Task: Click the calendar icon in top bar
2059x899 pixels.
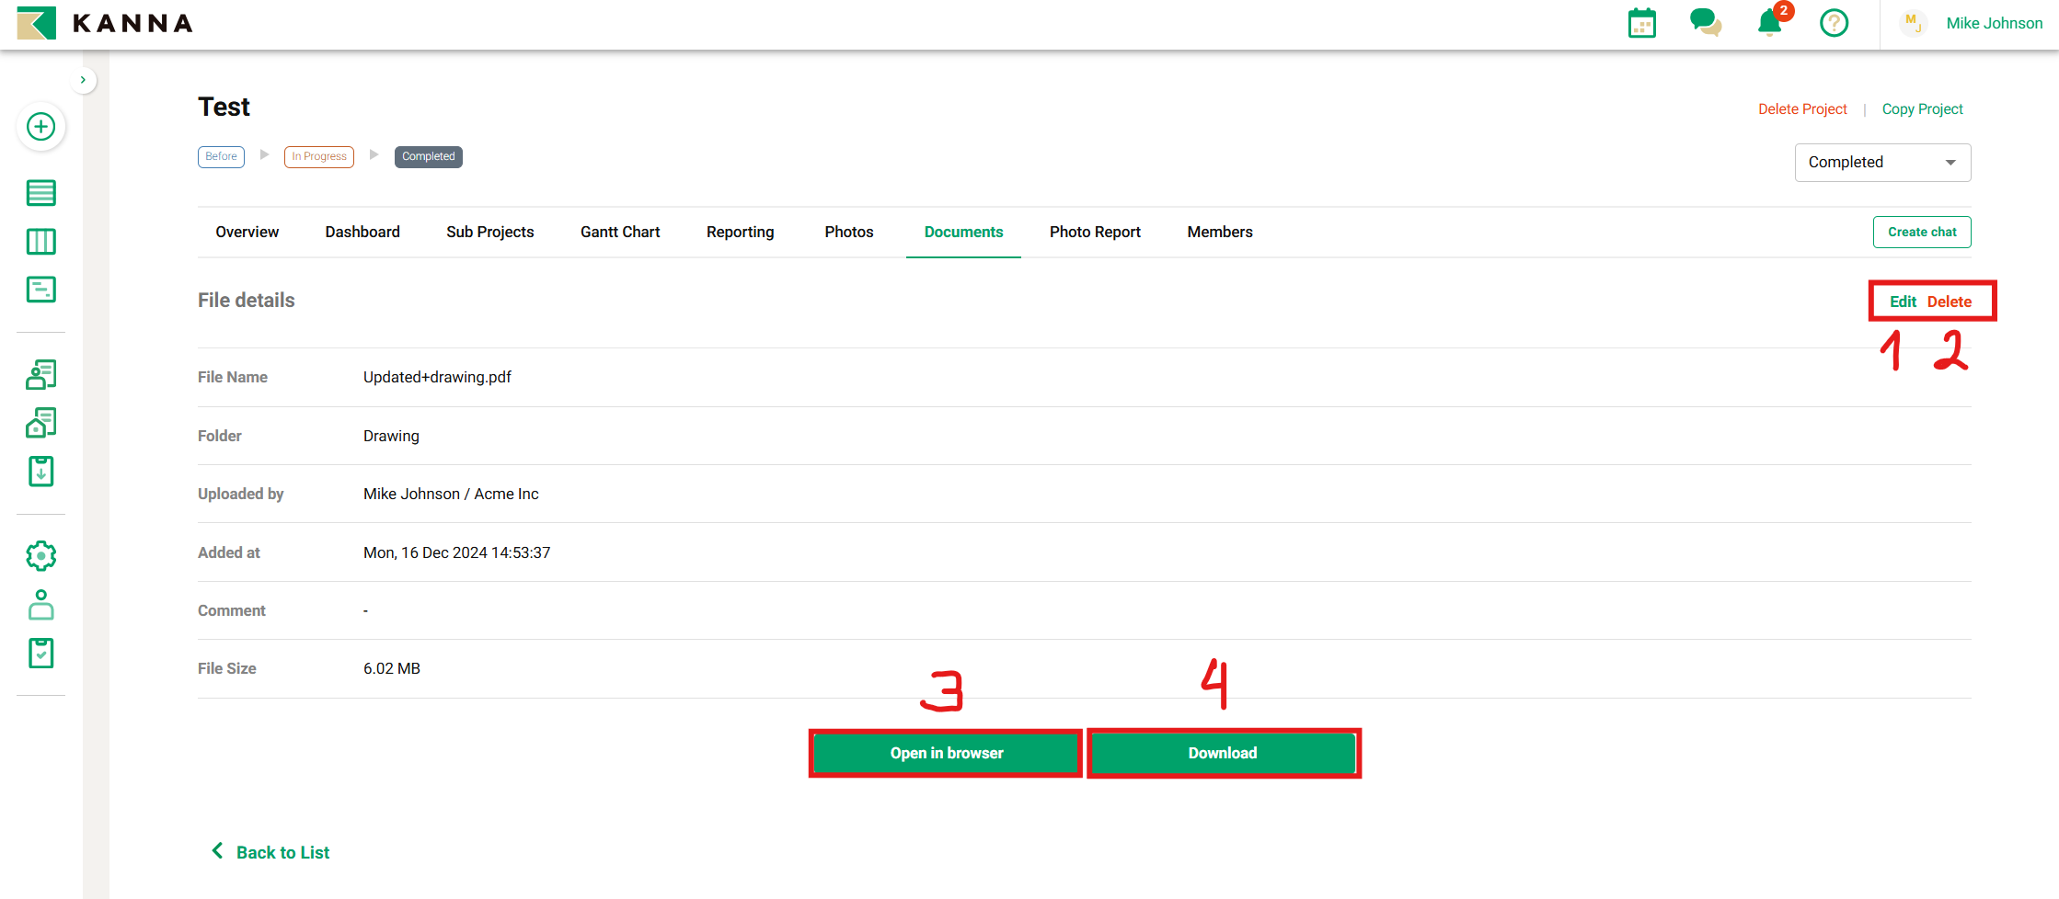Action: click(x=1641, y=23)
